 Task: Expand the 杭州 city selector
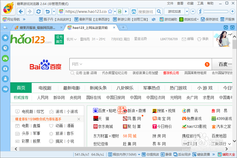coord(72,39)
